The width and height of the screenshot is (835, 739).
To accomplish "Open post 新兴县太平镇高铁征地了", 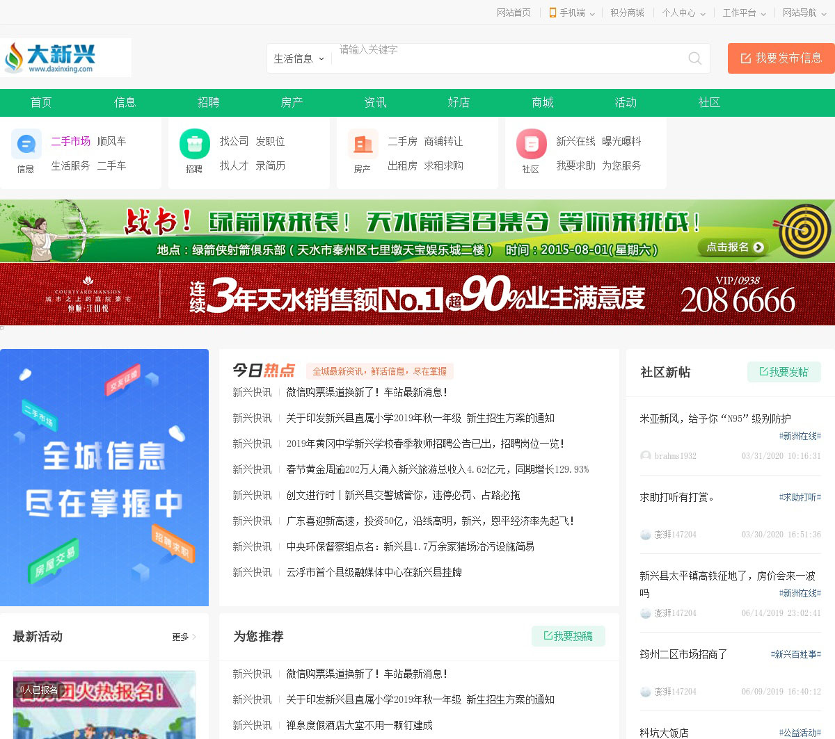I will click(727, 584).
